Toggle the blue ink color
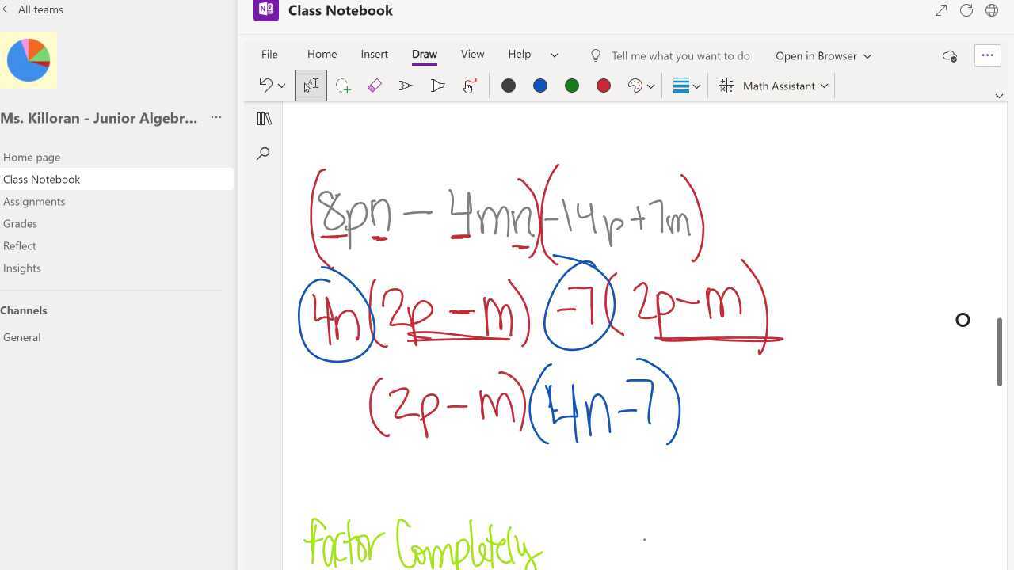Screen dimensions: 1014x570 coord(540,85)
